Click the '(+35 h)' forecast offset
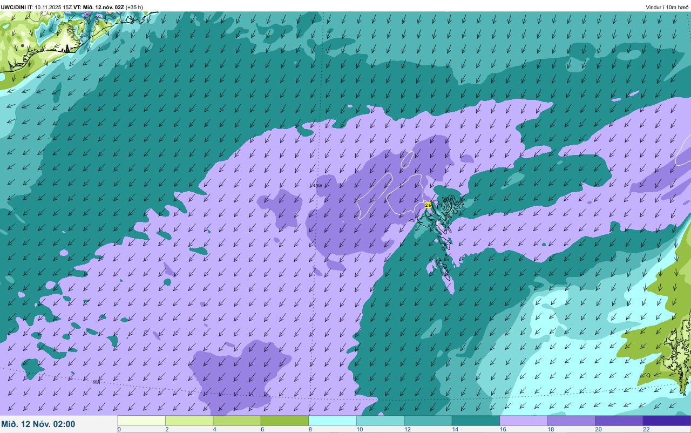The width and height of the screenshot is (691, 433). [x=134, y=7]
